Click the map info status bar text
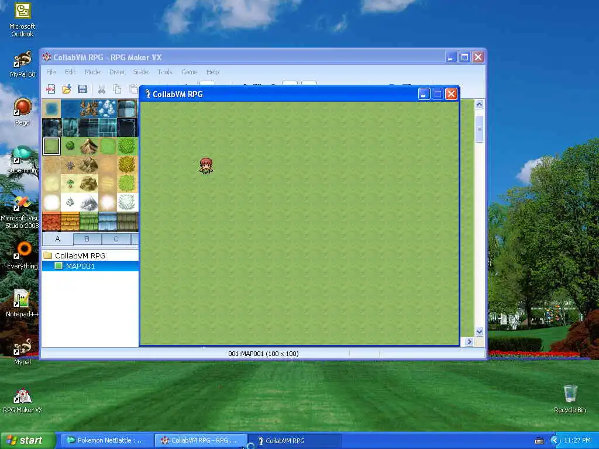This screenshot has height=449, width=599. click(264, 354)
